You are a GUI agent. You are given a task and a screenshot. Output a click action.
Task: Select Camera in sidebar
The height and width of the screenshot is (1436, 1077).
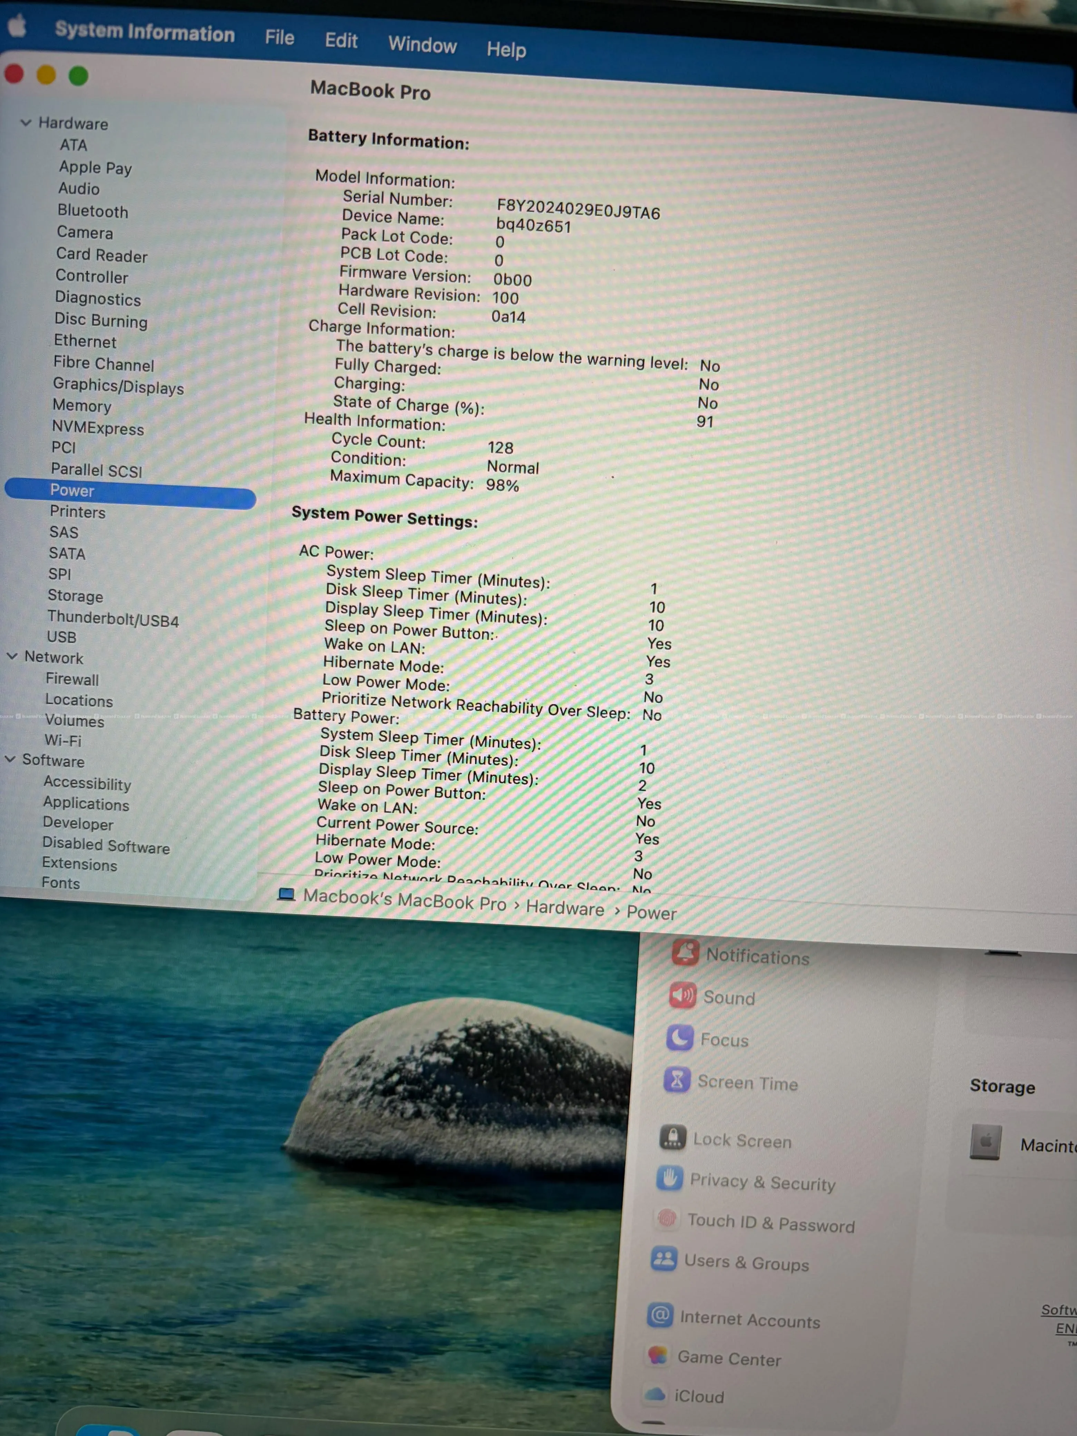pyautogui.click(x=85, y=232)
